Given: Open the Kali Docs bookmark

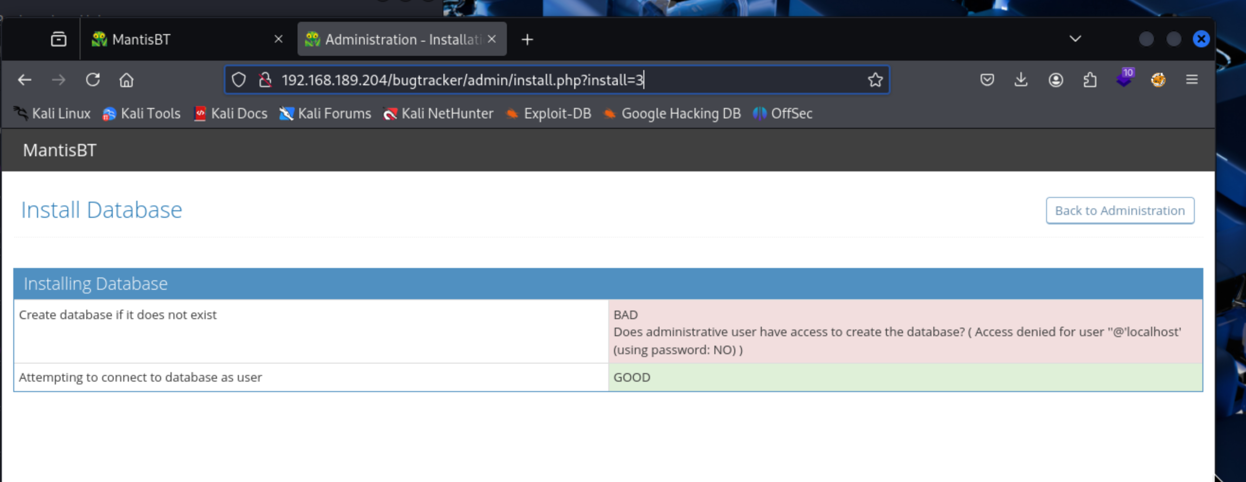Looking at the screenshot, I should point(230,114).
